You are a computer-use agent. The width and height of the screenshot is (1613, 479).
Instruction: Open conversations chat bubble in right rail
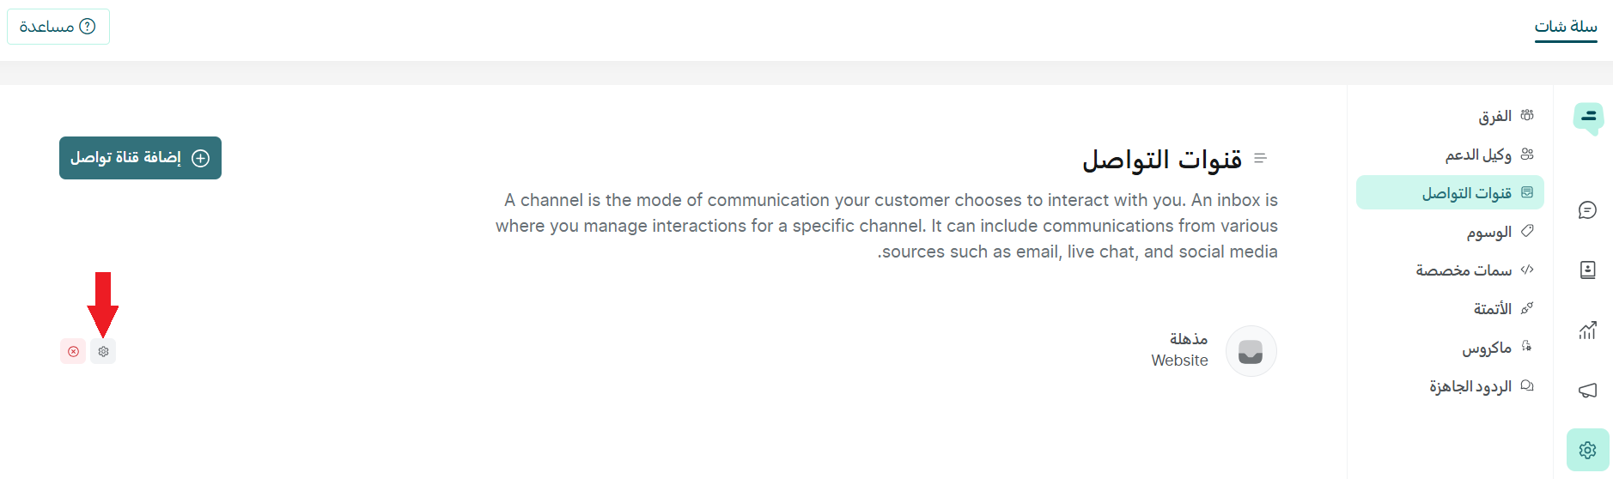coord(1587,210)
